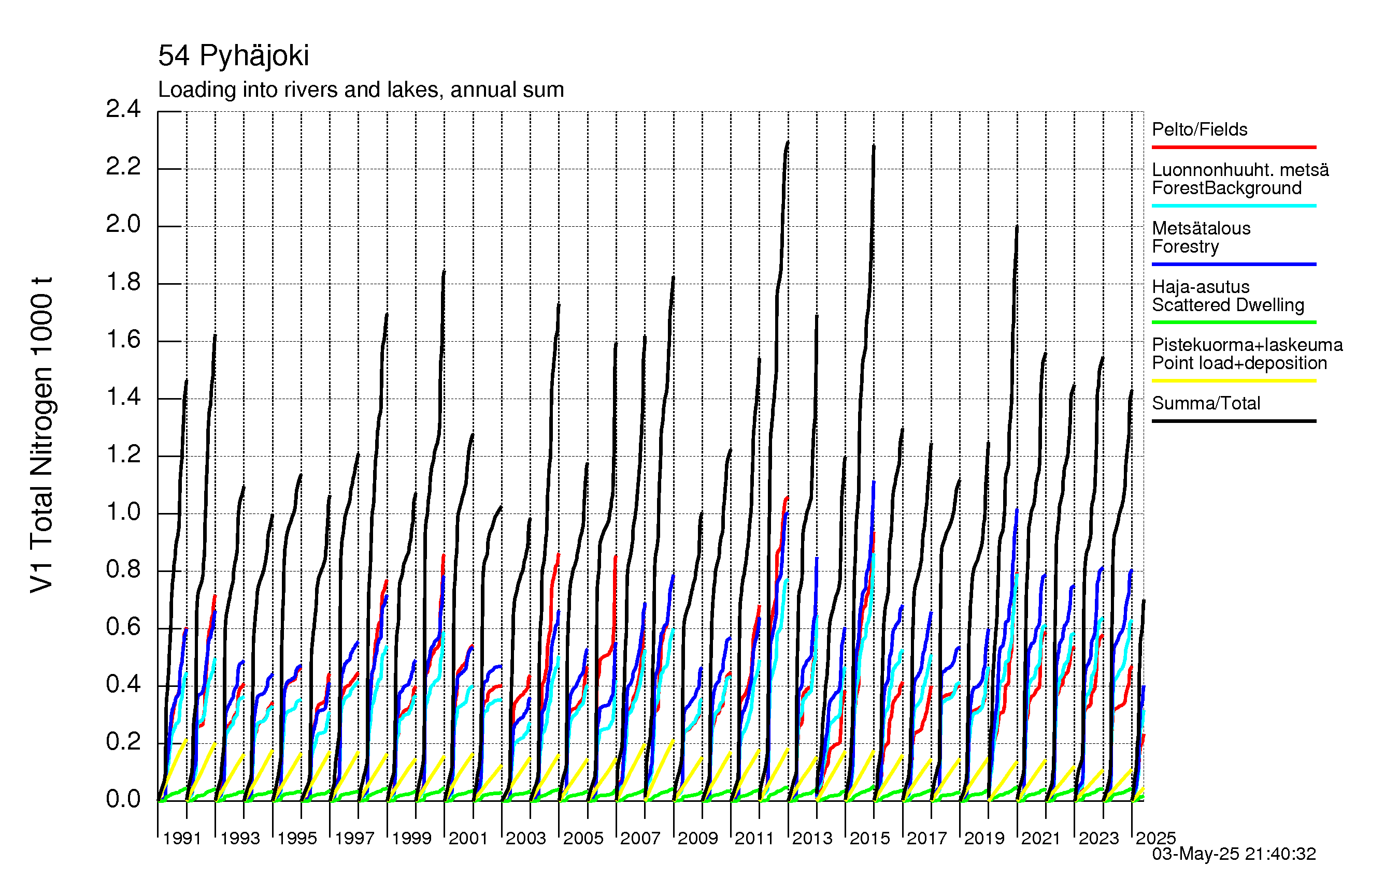This screenshot has width=1399, height=880.
Task: Click the y-axis value 1.8
Action: (123, 282)
